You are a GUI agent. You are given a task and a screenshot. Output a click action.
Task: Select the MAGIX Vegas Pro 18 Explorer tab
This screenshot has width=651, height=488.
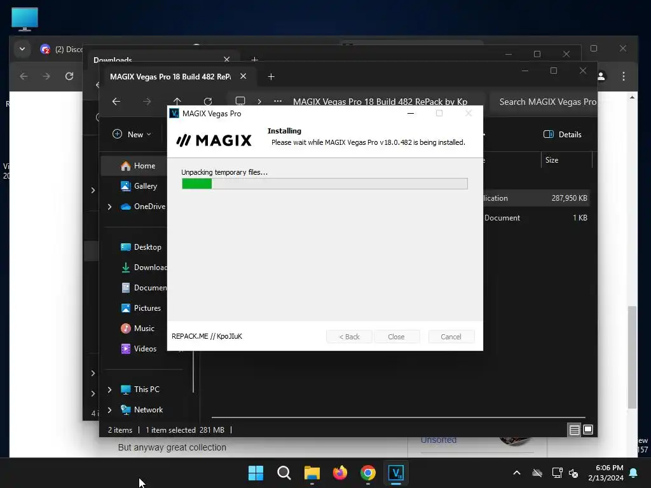pyautogui.click(x=170, y=76)
